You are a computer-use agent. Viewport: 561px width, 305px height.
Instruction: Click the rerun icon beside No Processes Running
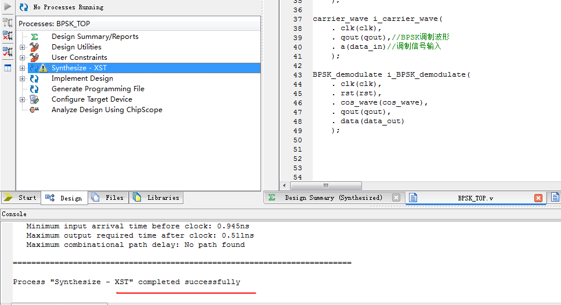pos(24,7)
